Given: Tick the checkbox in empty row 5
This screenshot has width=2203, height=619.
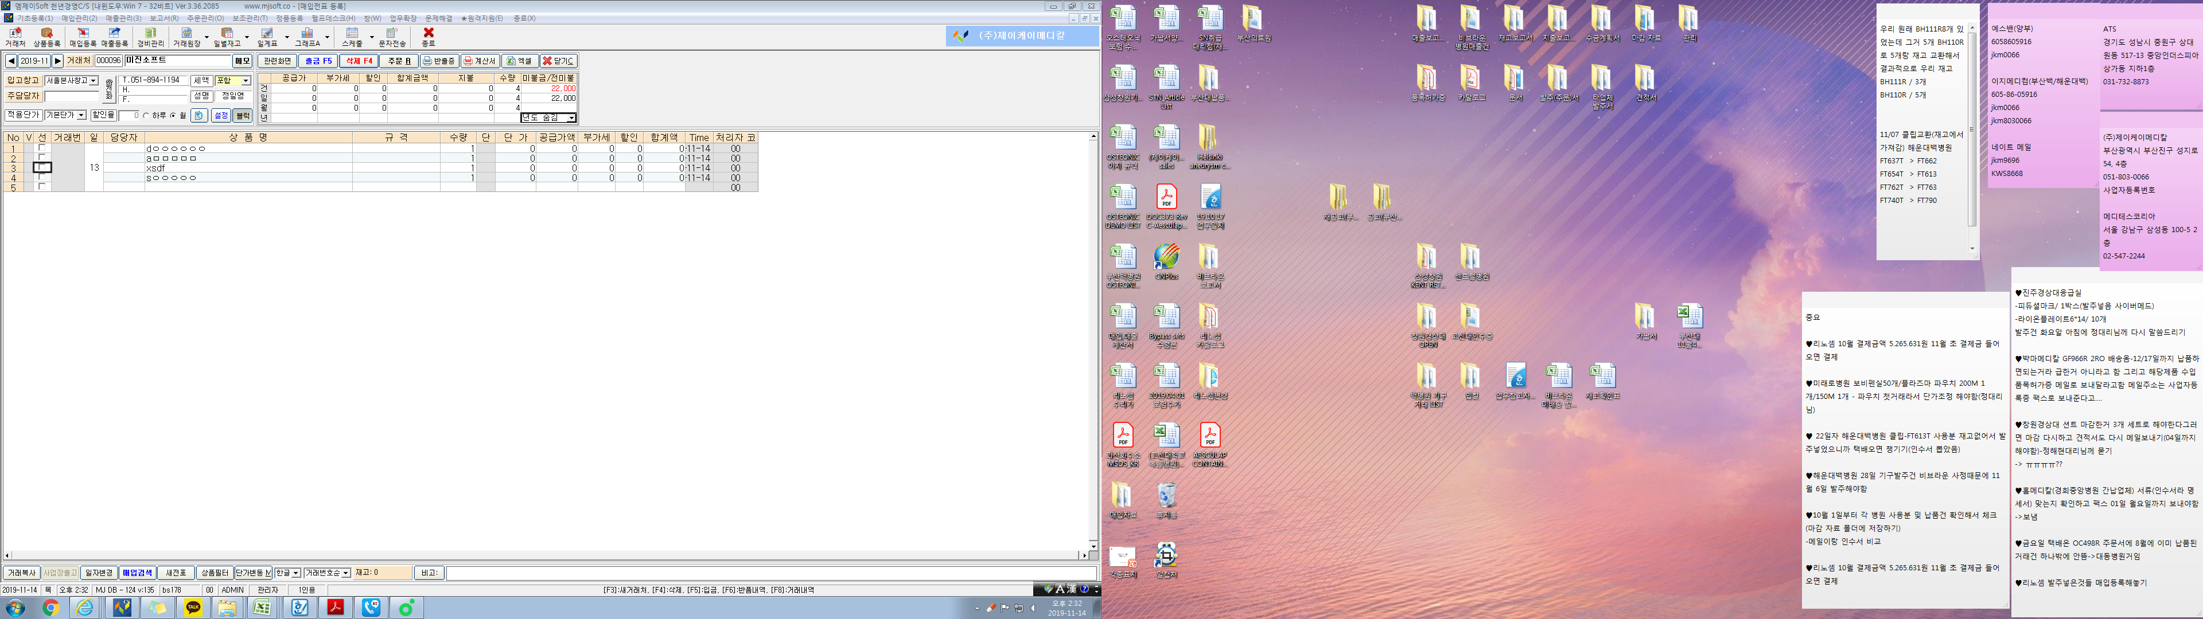Looking at the screenshot, I should [x=42, y=187].
